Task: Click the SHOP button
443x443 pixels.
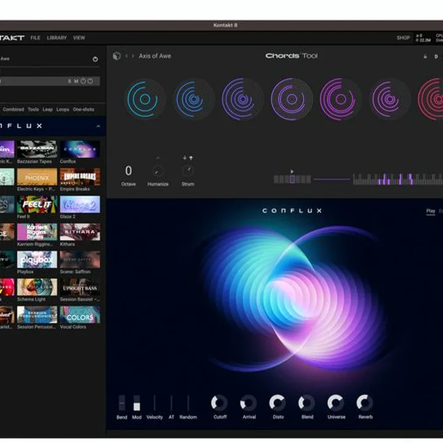Action: point(403,38)
